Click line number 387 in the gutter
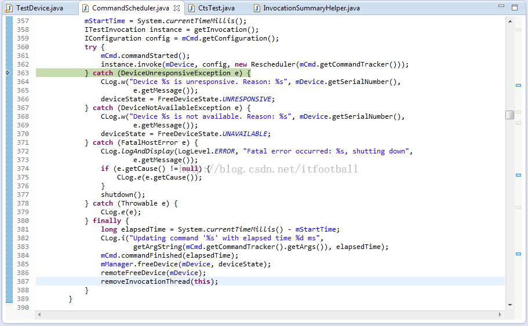The image size is (528, 326). click(23, 281)
